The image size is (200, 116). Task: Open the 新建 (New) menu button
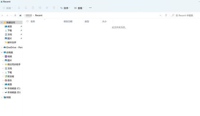(x=7, y=8)
